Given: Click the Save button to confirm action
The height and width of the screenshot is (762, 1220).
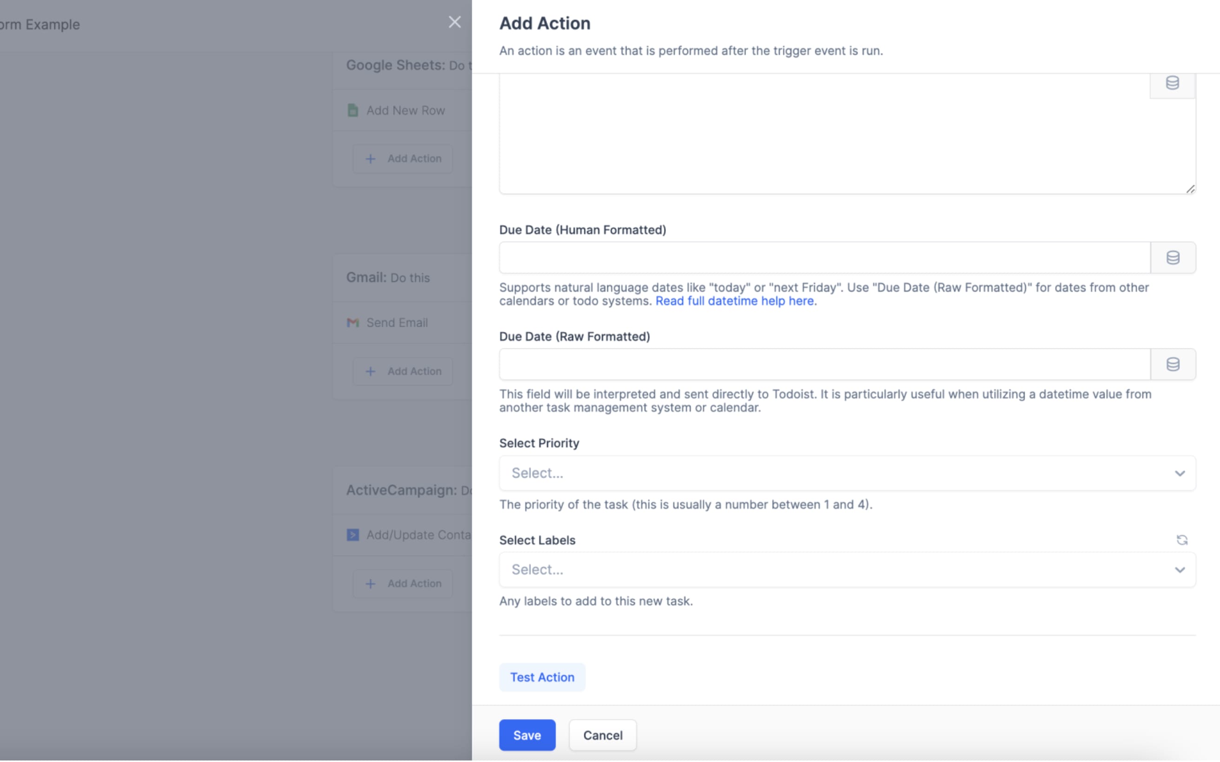Looking at the screenshot, I should tap(527, 735).
